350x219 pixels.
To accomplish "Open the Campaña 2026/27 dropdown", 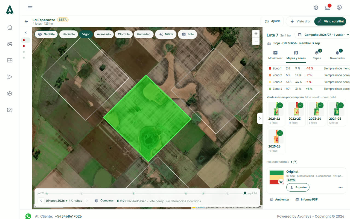I will (322, 35).
